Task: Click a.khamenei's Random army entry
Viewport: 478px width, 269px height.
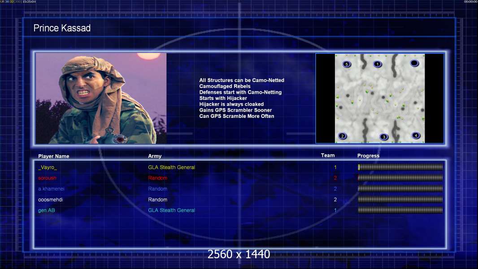Action: (x=157, y=189)
